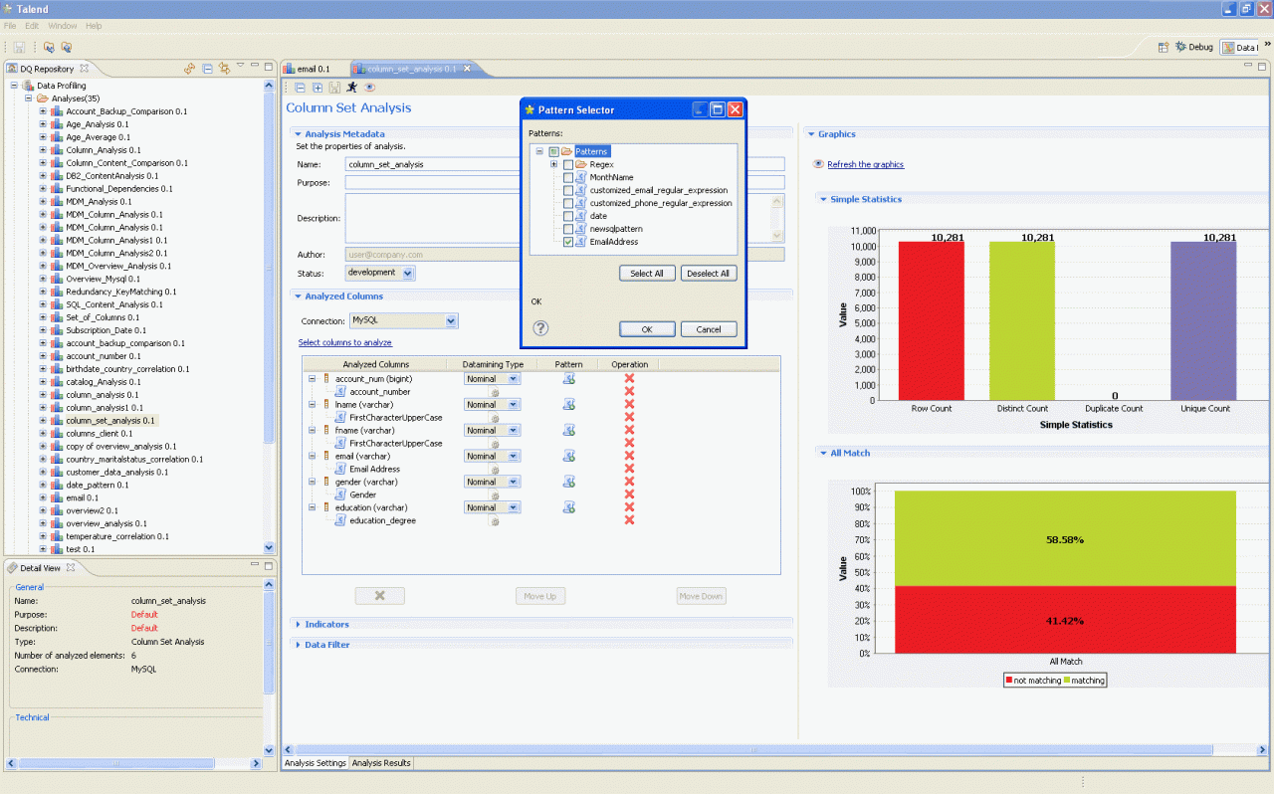Click the second import icon in main toolbar
Image resolution: width=1274 pixels, height=794 pixels.
coord(66,47)
